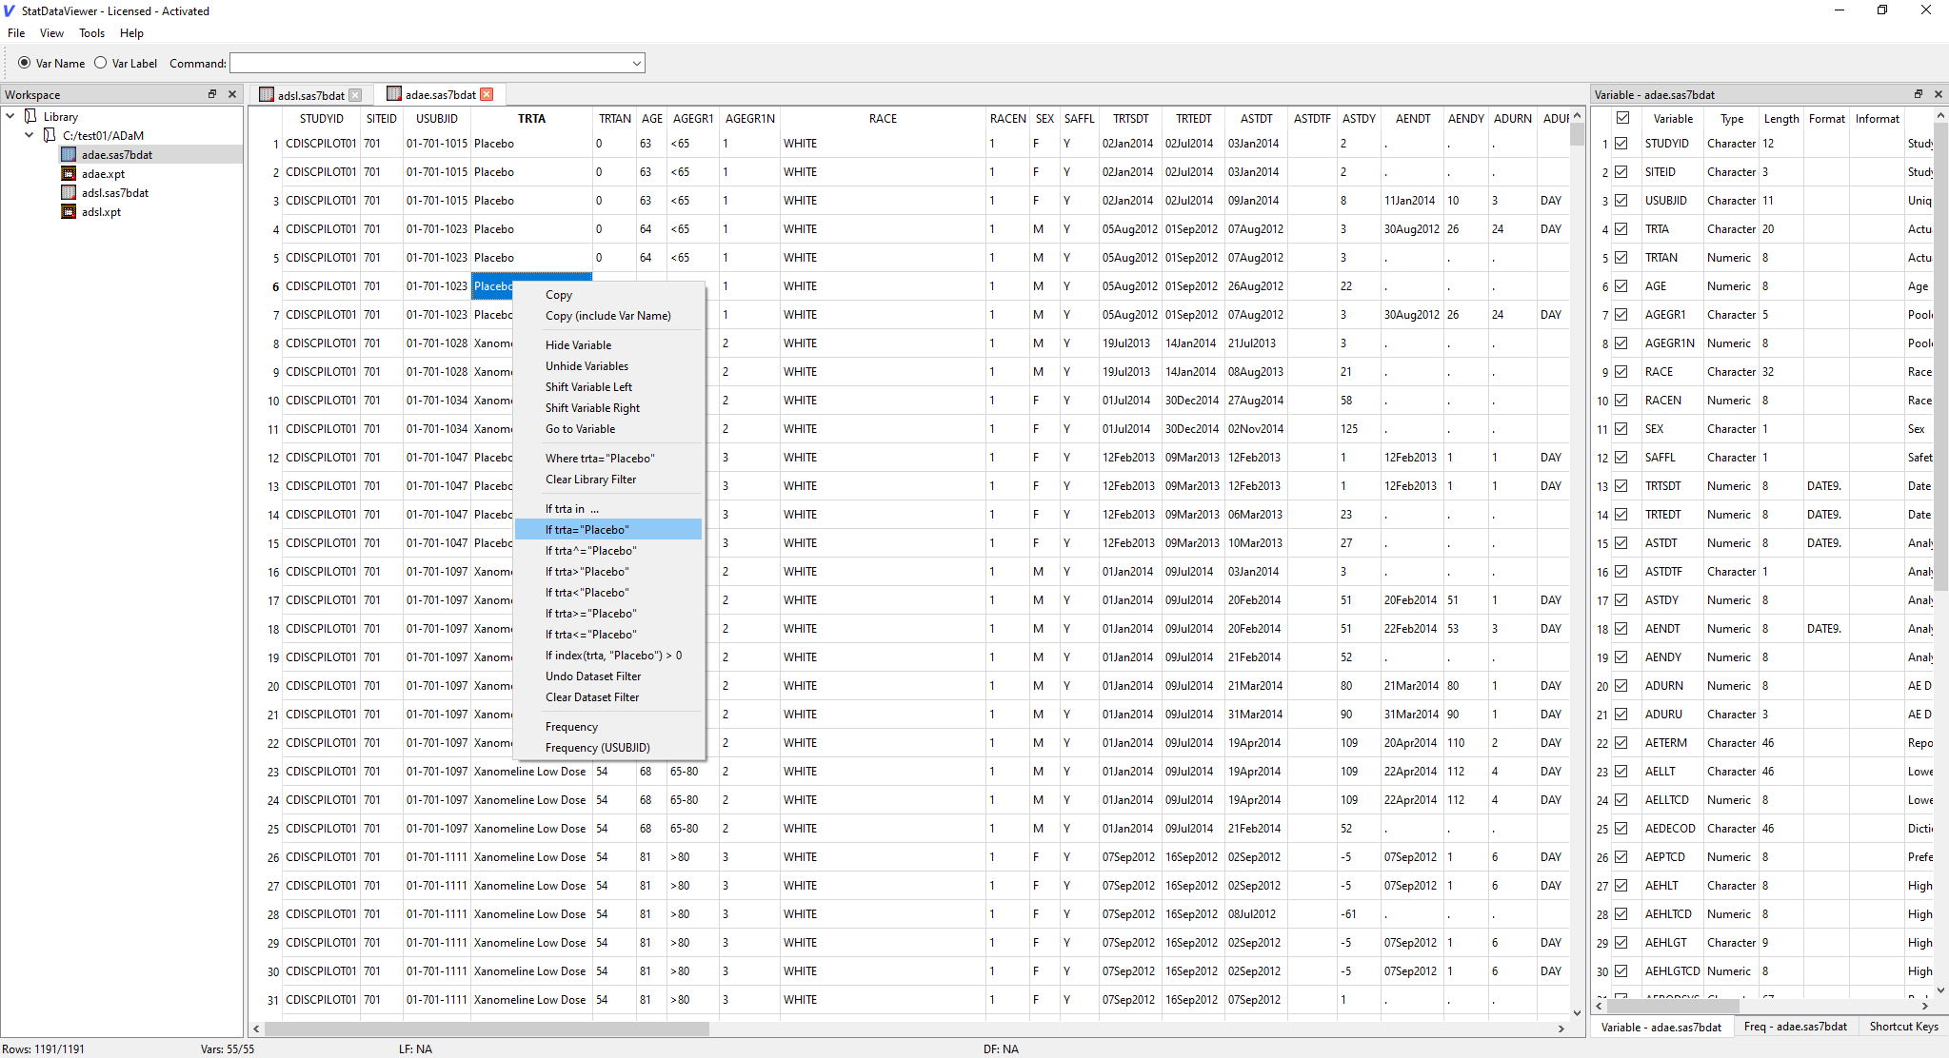Screen dimensions: 1949x1058
Task: Click the data grid vertical scrollbar thumb
Action: [1577, 134]
